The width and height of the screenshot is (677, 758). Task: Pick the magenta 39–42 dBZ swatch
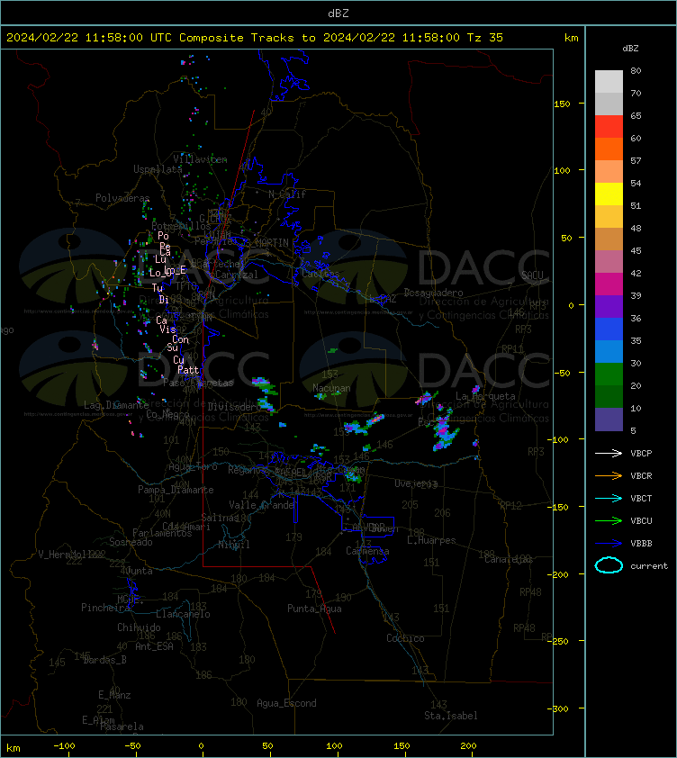(x=609, y=284)
